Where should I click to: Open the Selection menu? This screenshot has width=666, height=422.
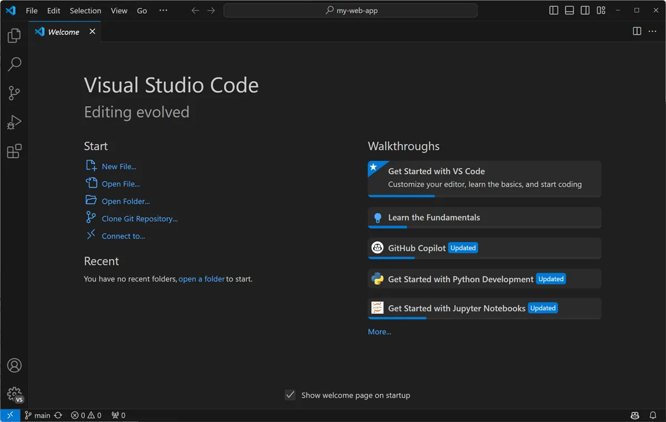click(x=85, y=10)
